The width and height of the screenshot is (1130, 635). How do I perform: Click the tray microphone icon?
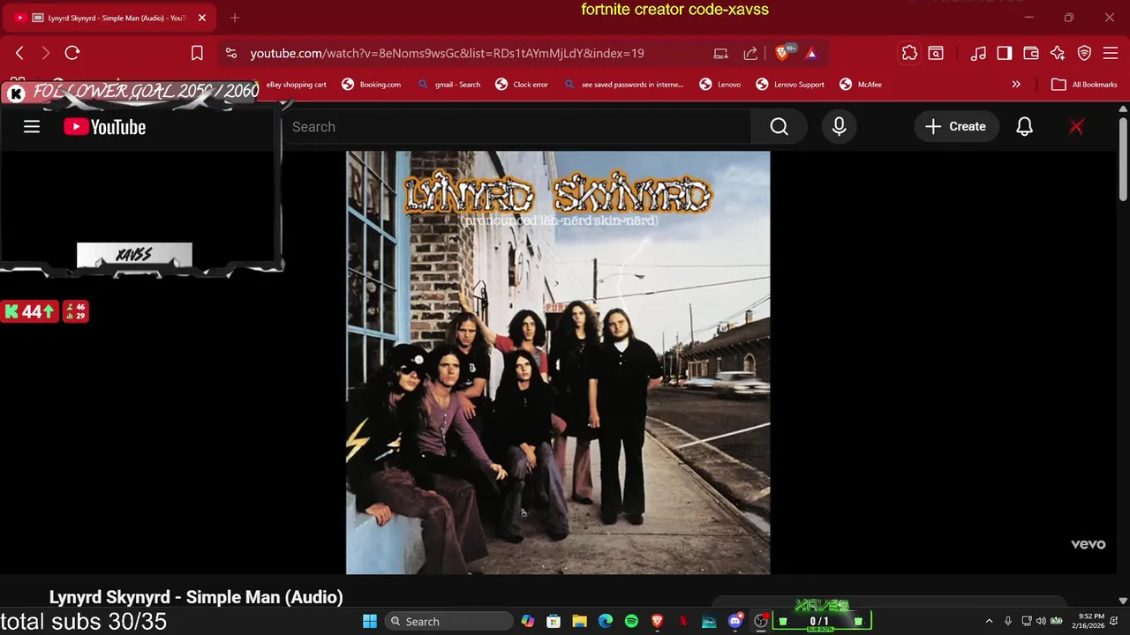pos(1008,621)
